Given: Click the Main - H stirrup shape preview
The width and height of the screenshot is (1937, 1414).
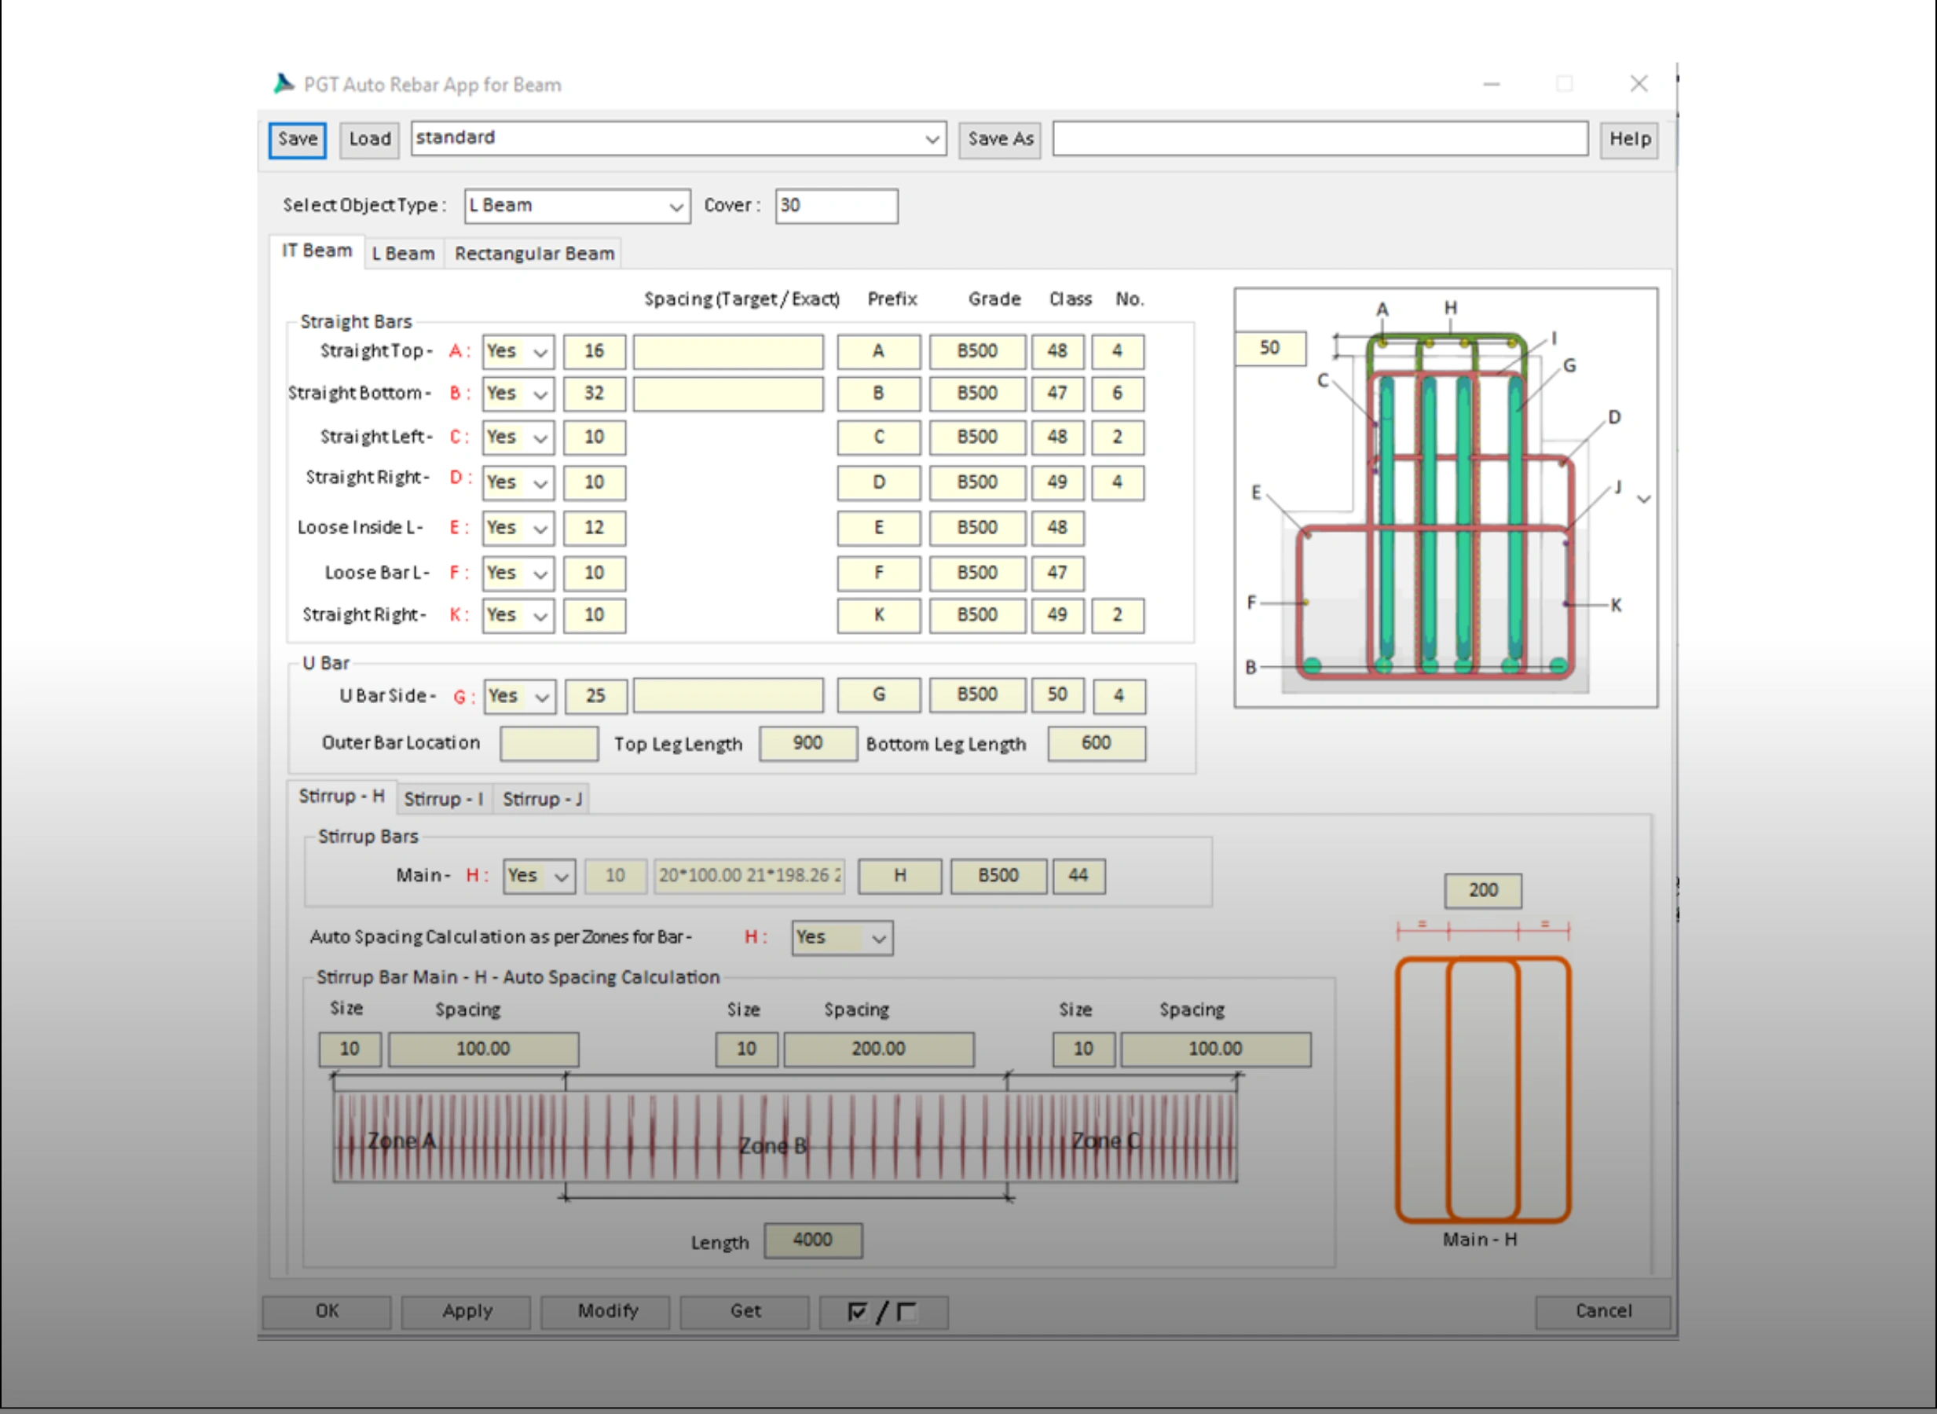Looking at the screenshot, I should point(1482,1089).
